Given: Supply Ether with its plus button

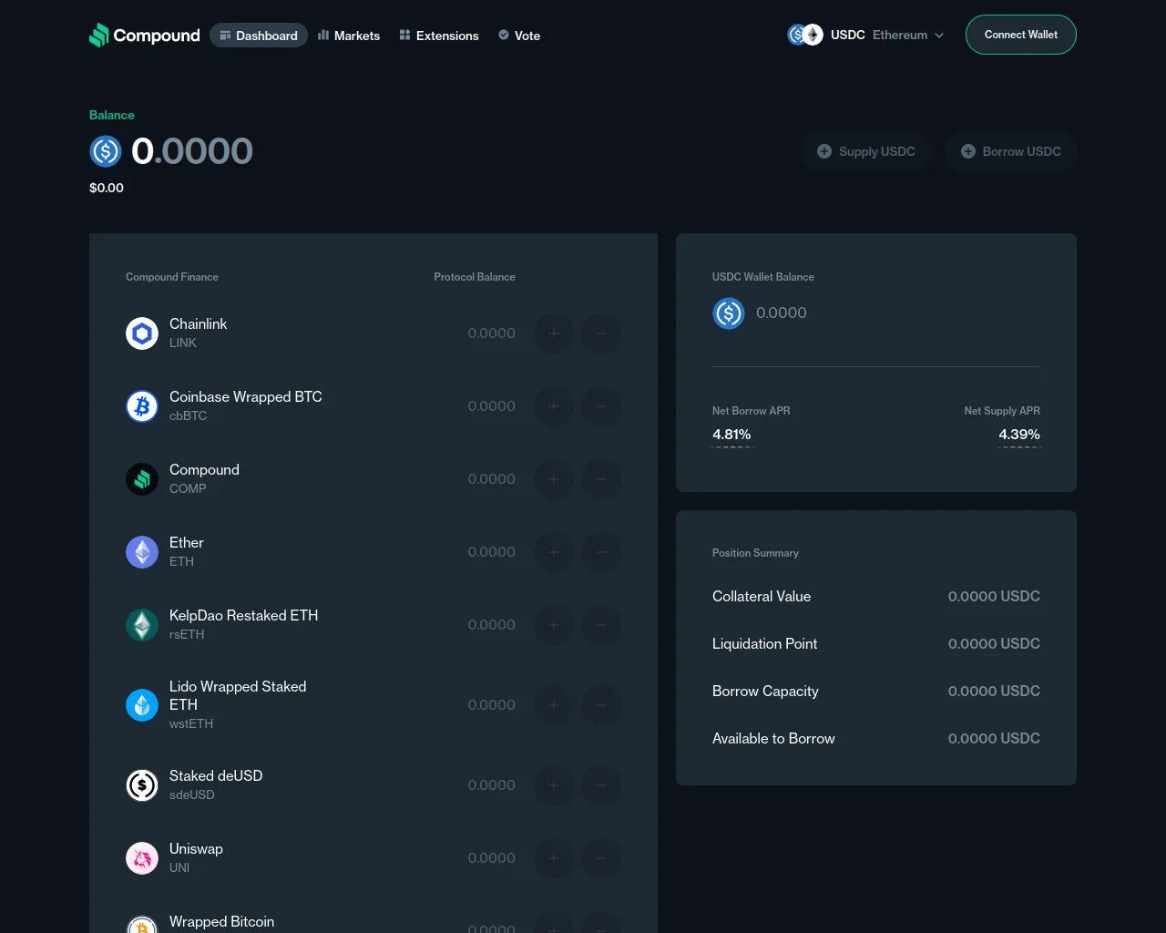Looking at the screenshot, I should click(x=554, y=552).
